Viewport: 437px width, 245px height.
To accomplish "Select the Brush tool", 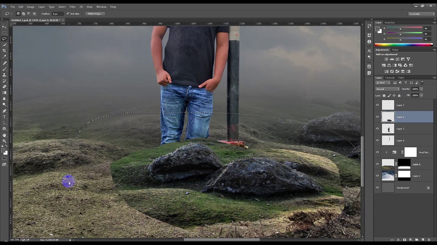I will 4,69.
